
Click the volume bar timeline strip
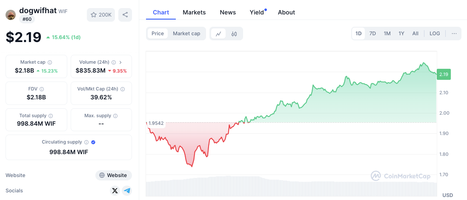[291, 188]
